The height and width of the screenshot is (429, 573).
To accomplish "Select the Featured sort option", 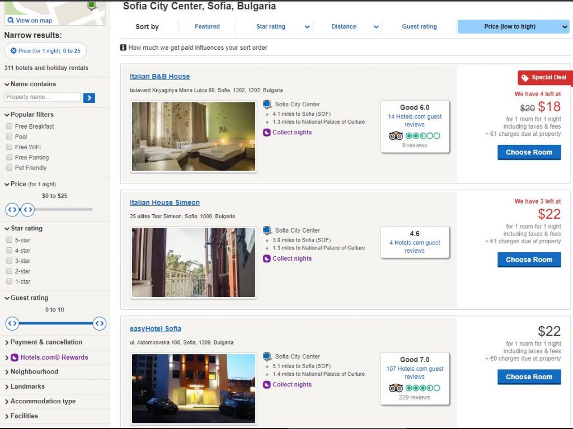I will click(x=207, y=26).
